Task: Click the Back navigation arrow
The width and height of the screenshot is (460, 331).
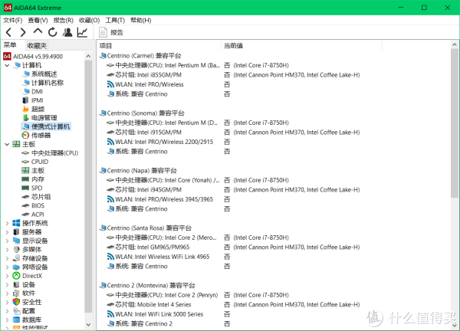Action: coord(8,32)
